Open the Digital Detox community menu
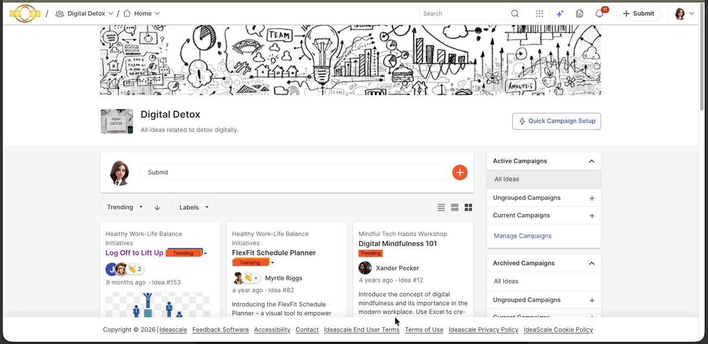This screenshot has width=708, height=344. click(86, 13)
